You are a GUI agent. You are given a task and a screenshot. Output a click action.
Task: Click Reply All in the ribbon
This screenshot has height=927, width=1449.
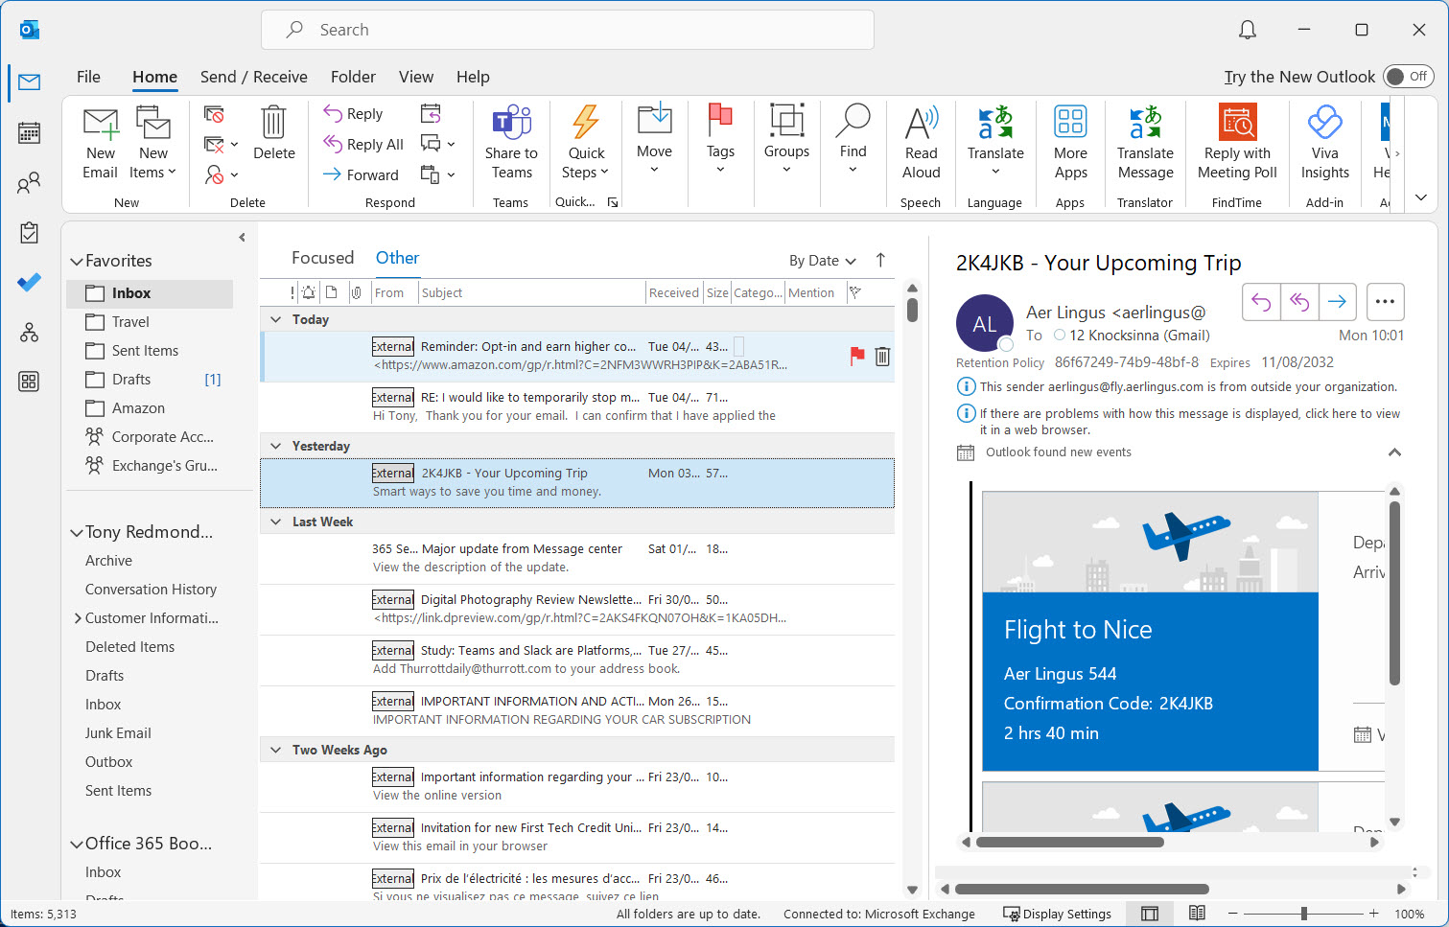363,144
